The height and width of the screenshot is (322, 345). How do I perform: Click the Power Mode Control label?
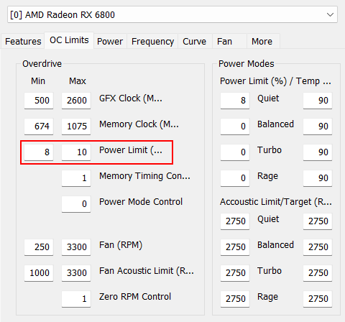coord(141,202)
